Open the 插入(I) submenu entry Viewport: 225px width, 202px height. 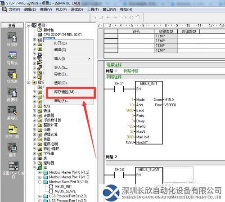tap(59, 58)
